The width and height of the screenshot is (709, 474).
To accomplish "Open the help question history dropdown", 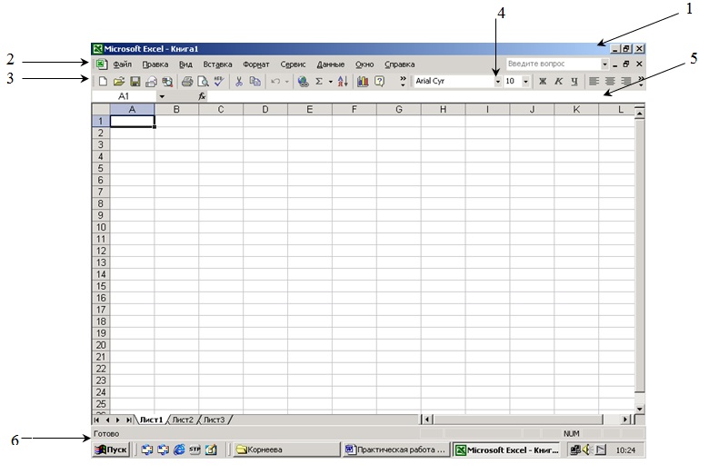I will point(604,64).
